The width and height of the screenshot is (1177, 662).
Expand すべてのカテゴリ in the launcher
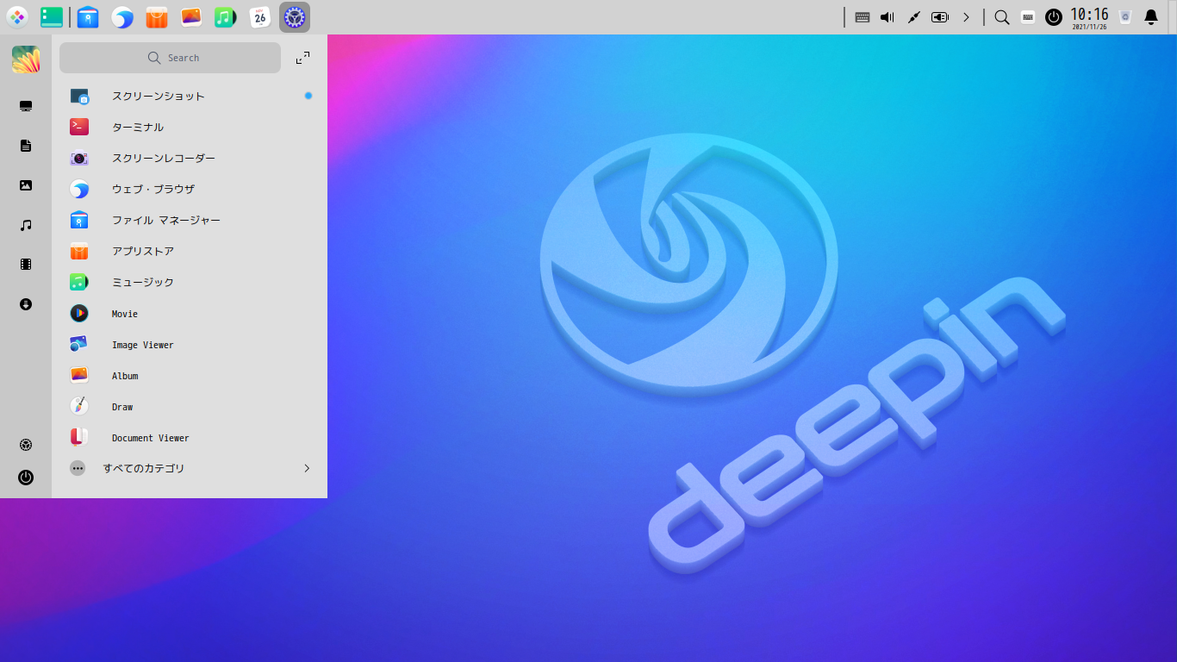(x=190, y=468)
